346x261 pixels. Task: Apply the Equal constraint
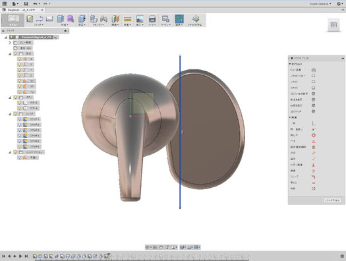[x=313, y=183]
